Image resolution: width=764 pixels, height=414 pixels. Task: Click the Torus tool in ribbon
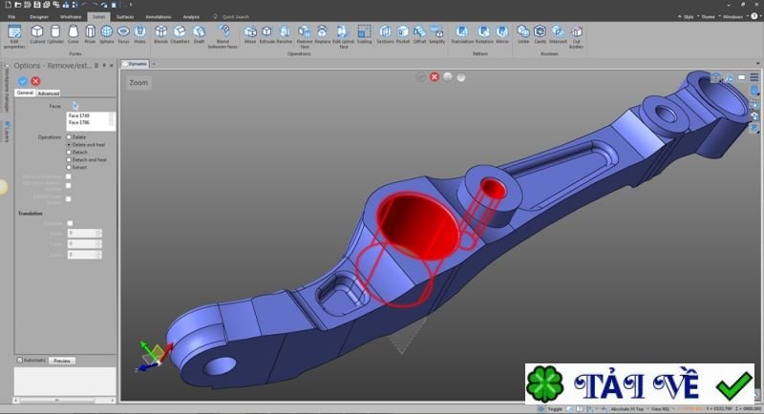(x=123, y=34)
